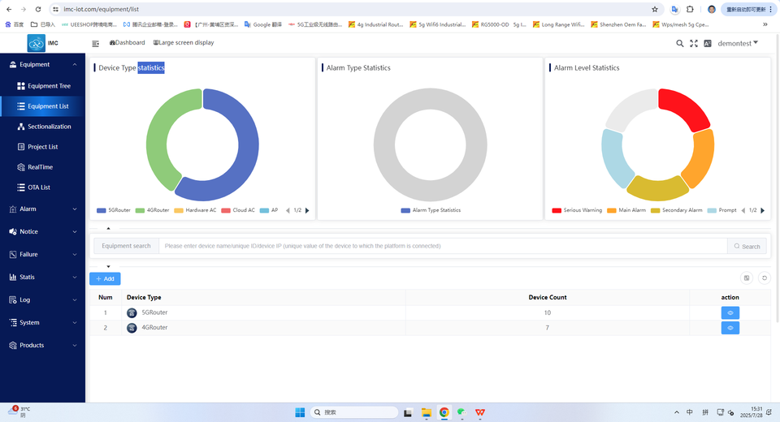Toggle 5GRouter legend in device chart
Image resolution: width=780 pixels, height=422 pixels.
click(x=114, y=210)
